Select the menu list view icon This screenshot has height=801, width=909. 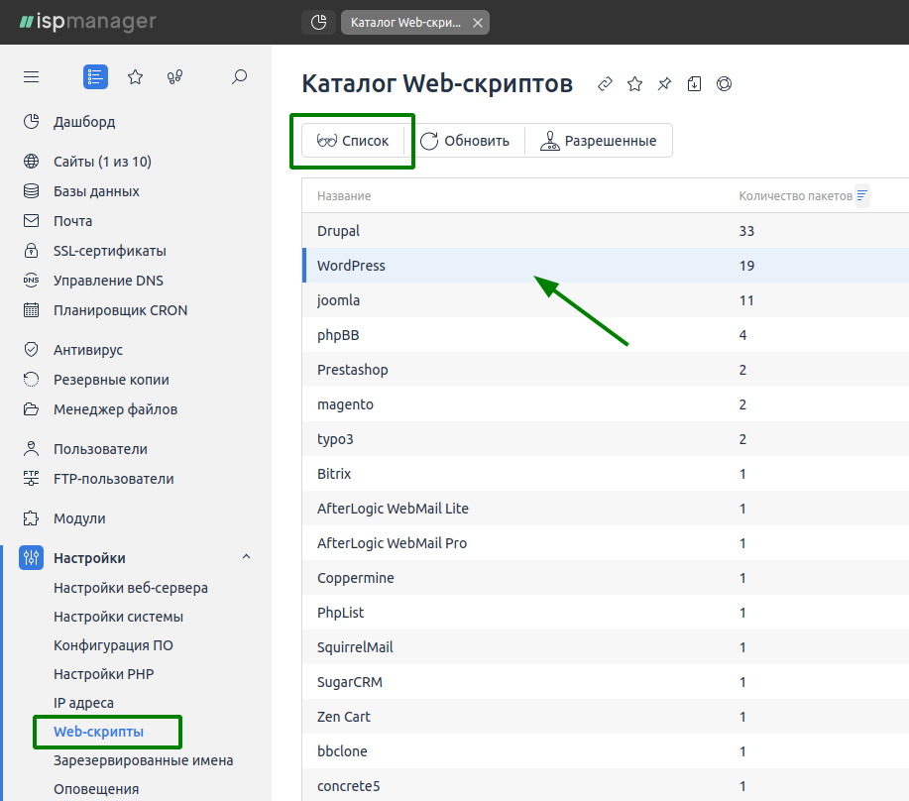[95, 76]
